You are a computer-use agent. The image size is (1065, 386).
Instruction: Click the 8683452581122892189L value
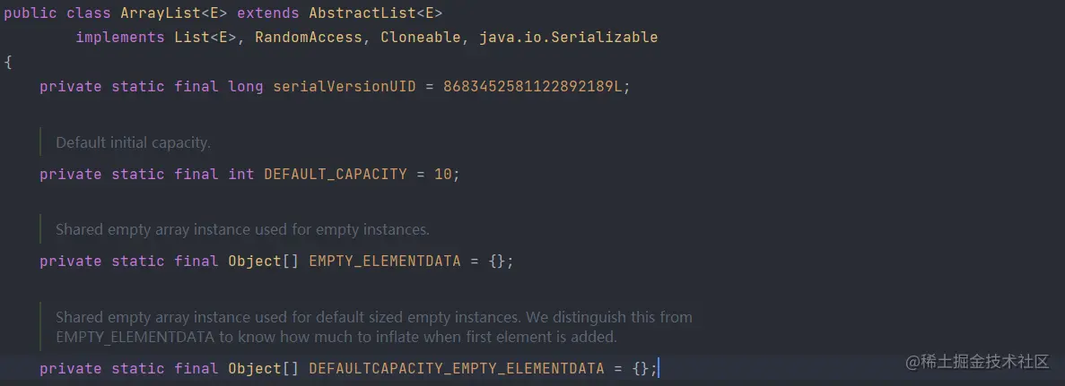click(533, 87)
